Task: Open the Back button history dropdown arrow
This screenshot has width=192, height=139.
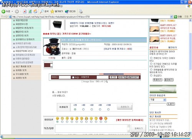Action: (x=12, y=11)
